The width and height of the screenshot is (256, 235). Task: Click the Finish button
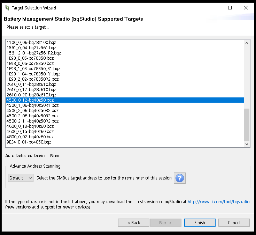click(x=200, y=222)
